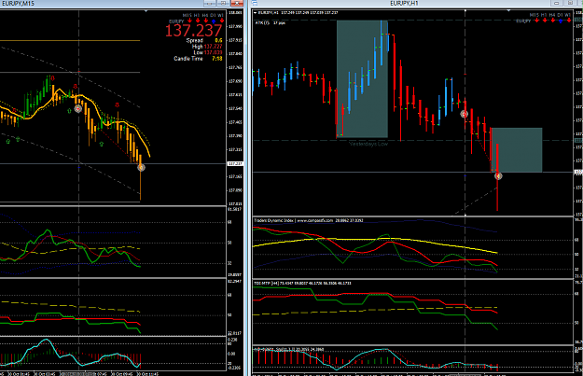583x376 pixels.
Task: Click the current price tag on M15 price axis
Action: click(235, 163)
